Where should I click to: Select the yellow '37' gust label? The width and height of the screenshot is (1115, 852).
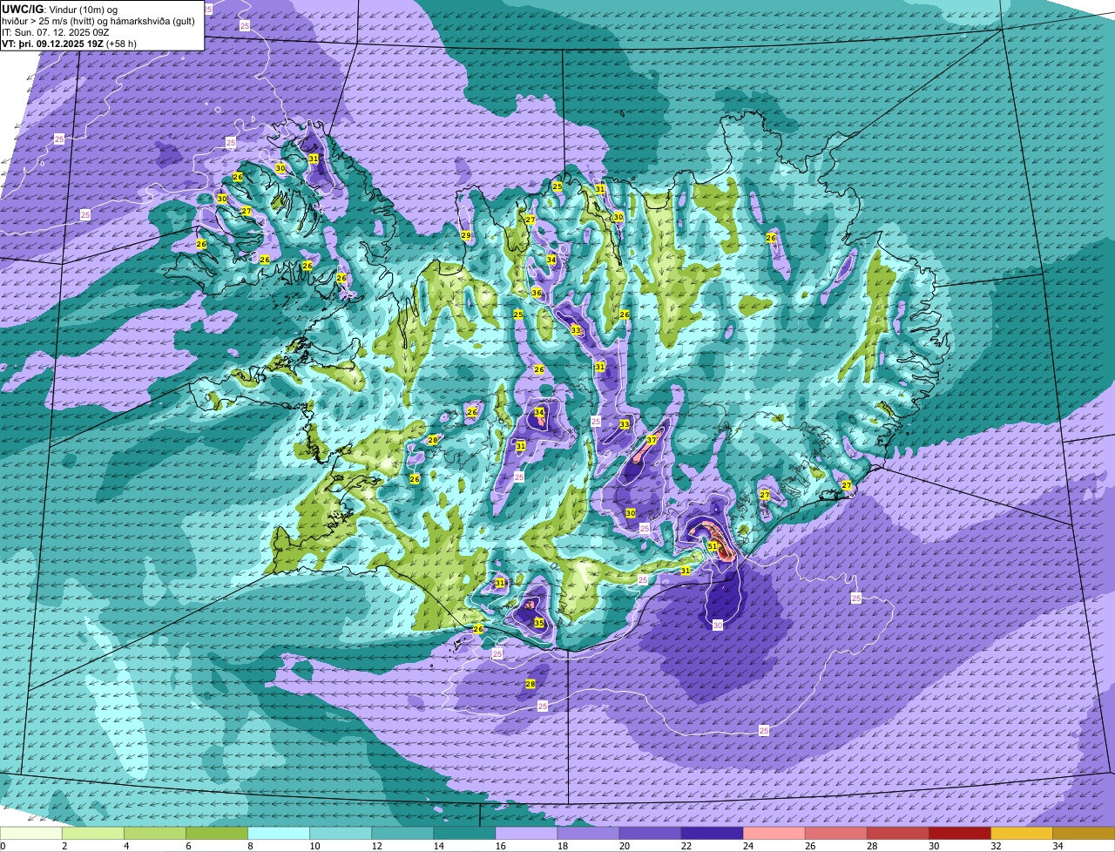[652, 440]
